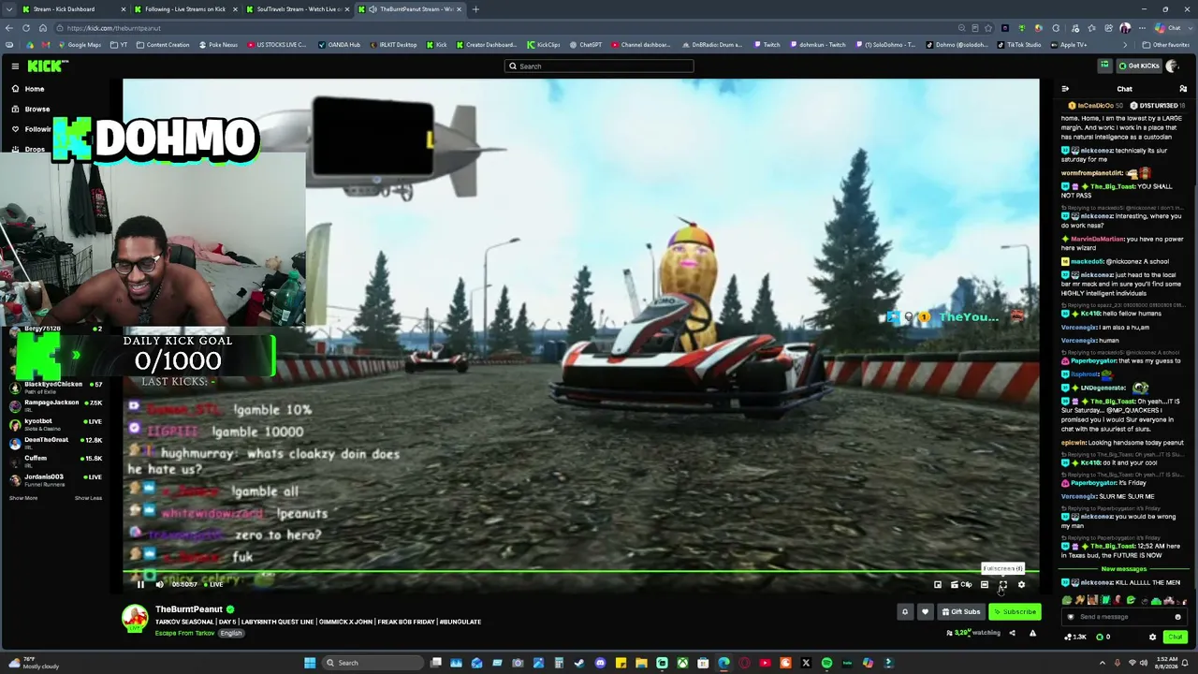
Task: Click TheBurntPeanut channel avatar
Action: pyautogui.click(x=136, y=618)
